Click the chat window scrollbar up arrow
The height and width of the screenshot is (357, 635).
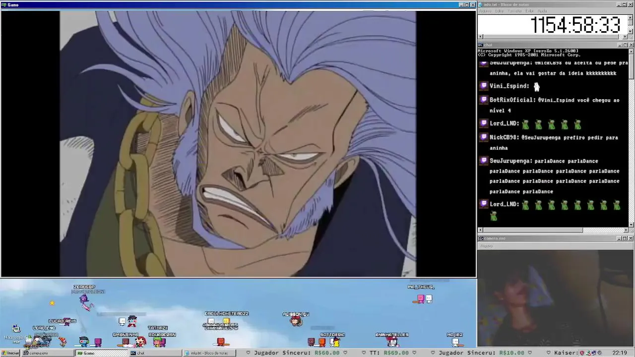(631, 51)
